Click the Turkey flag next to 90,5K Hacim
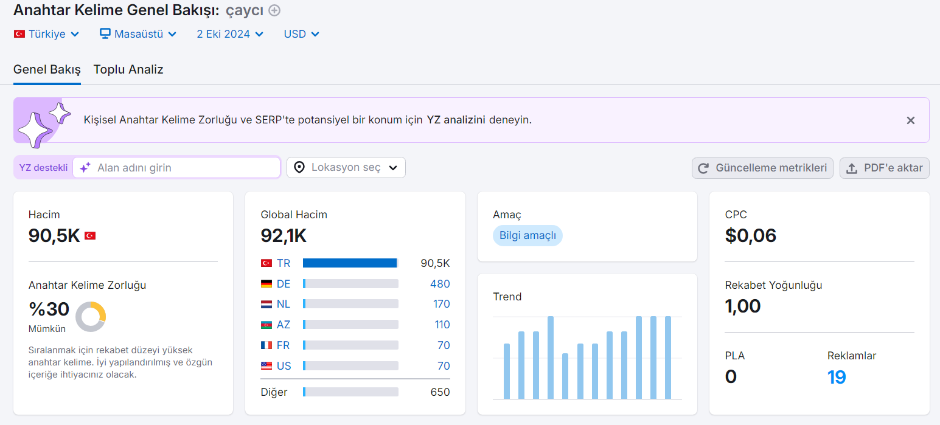This screenshot has width=940, height=425. click(90, 235)
